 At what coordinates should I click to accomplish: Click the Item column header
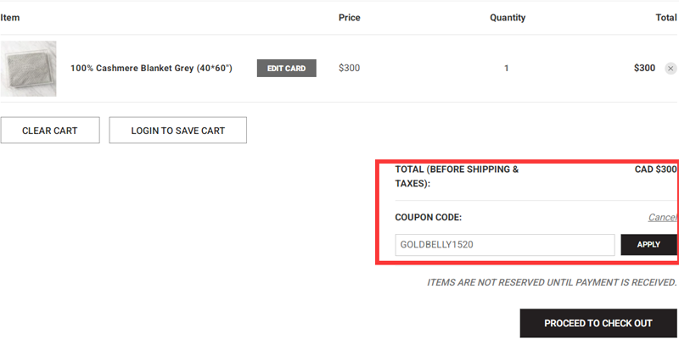[x=10, y=18]
